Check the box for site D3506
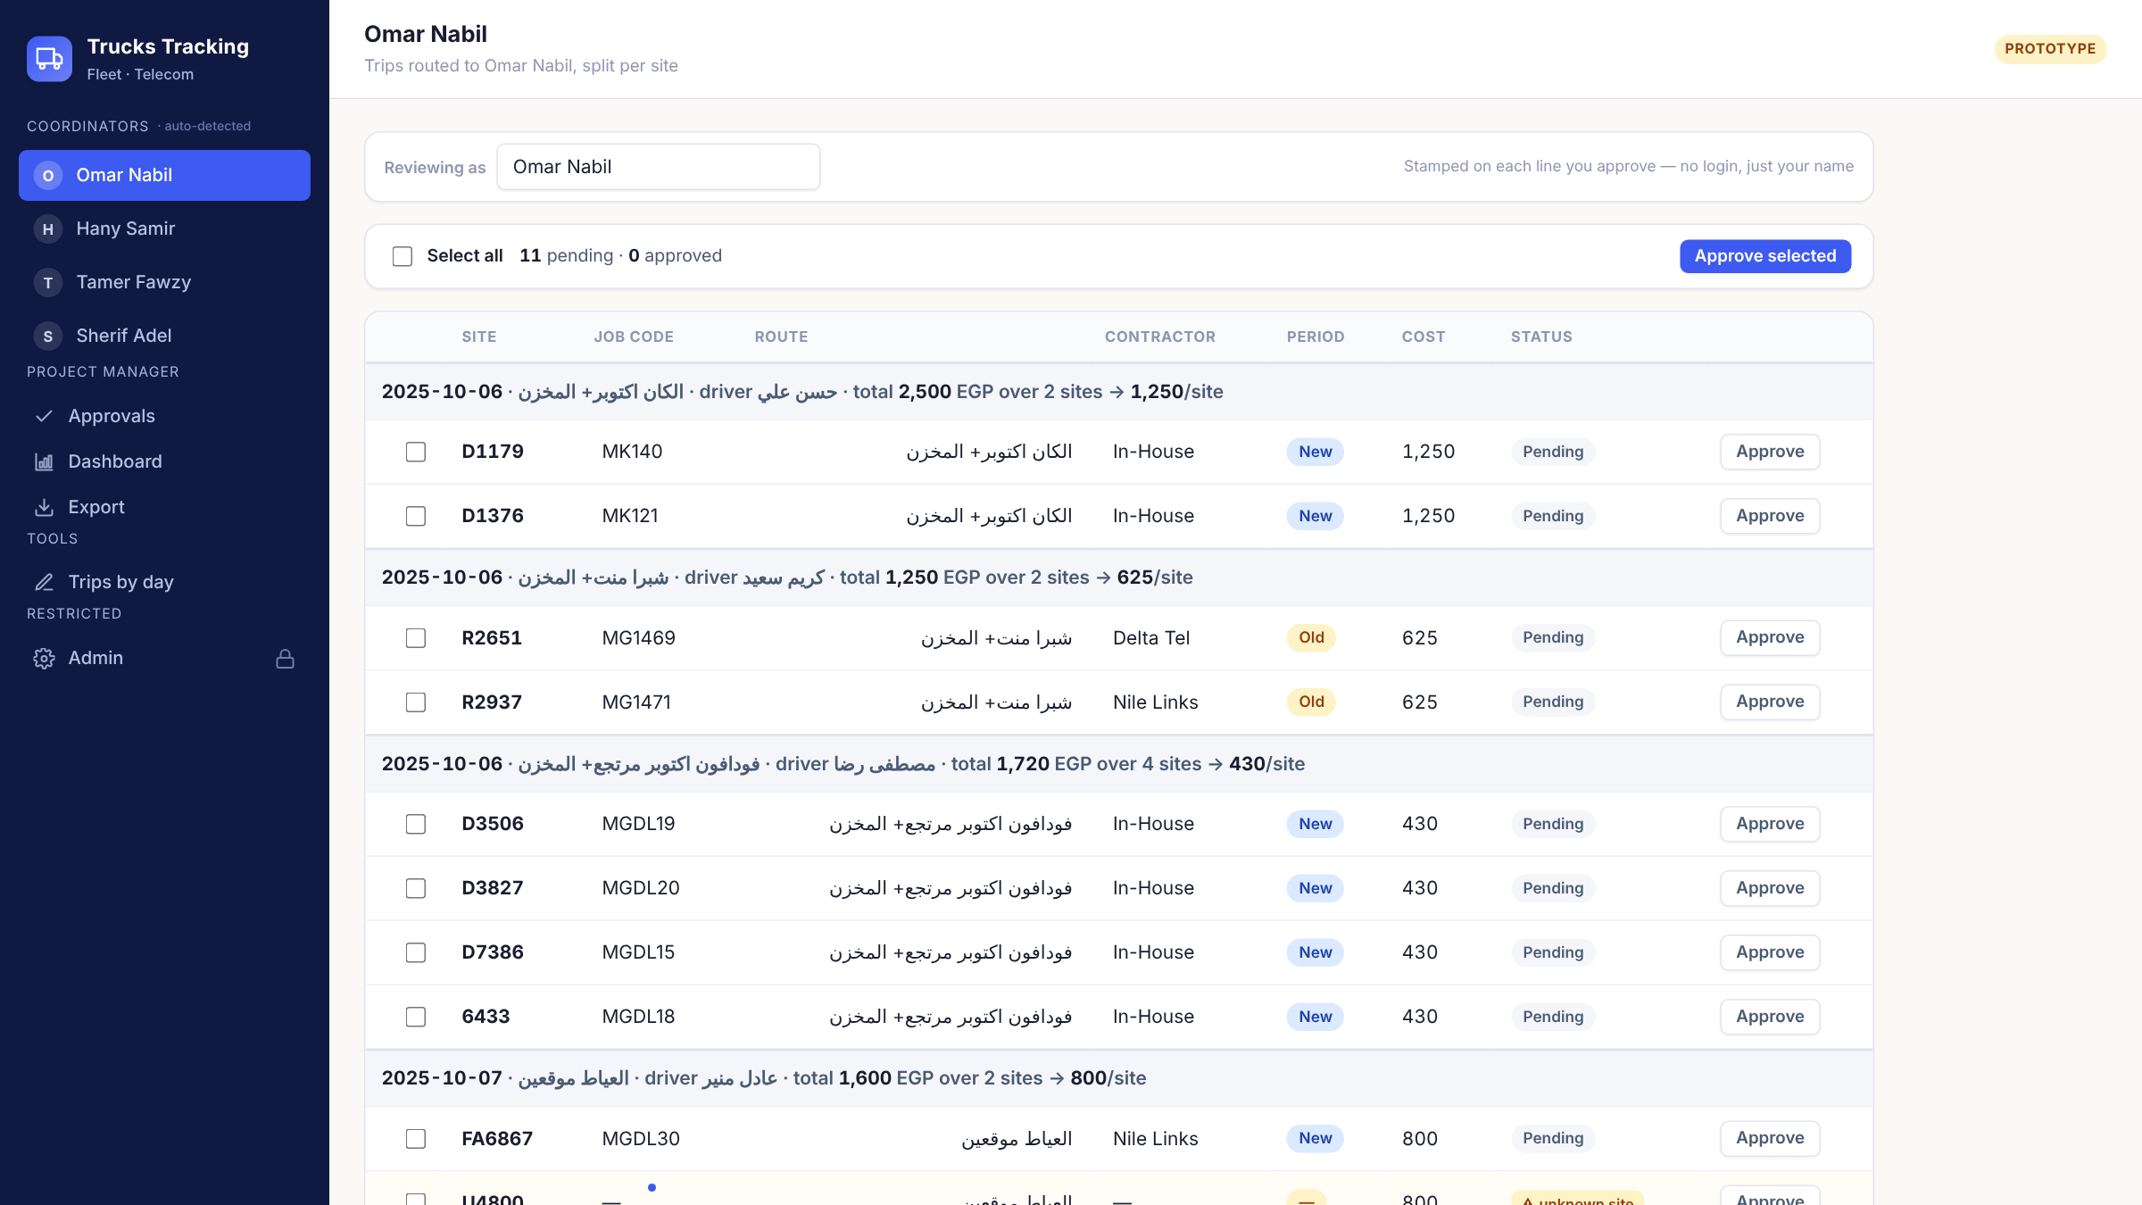Viewport: 2142px width, 1205px height. pos(416,824)
